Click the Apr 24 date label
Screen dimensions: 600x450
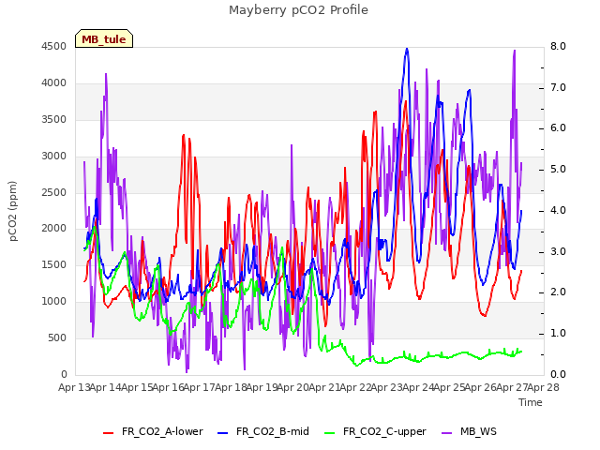pyautogui.click(x=418, y=387)
